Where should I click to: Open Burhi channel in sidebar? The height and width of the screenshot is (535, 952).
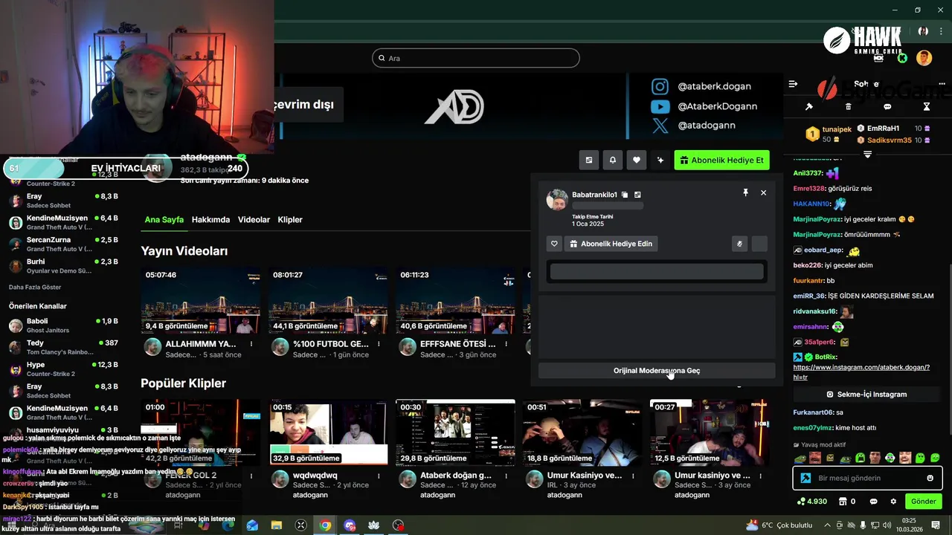click(x=63, y=266)
